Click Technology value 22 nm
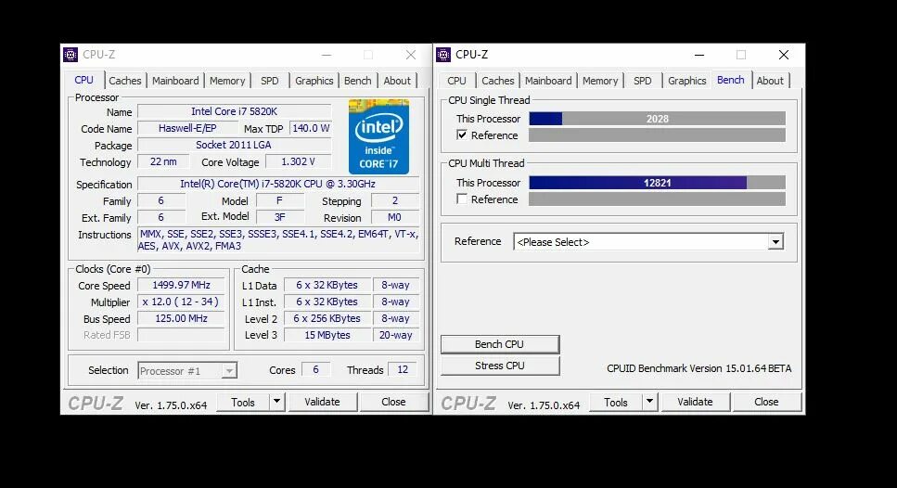Screen dimensions: 897x488 pyautogui.click(x=163, y=162)
